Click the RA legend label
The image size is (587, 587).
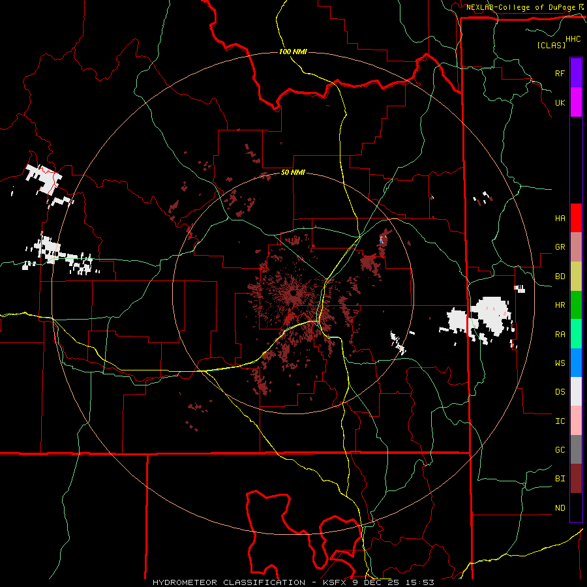pyautogui.click(x=560, y=335)
